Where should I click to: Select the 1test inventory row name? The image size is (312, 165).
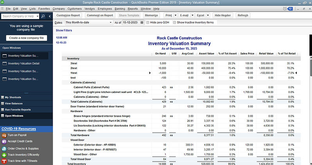click(x=74, y=73)
